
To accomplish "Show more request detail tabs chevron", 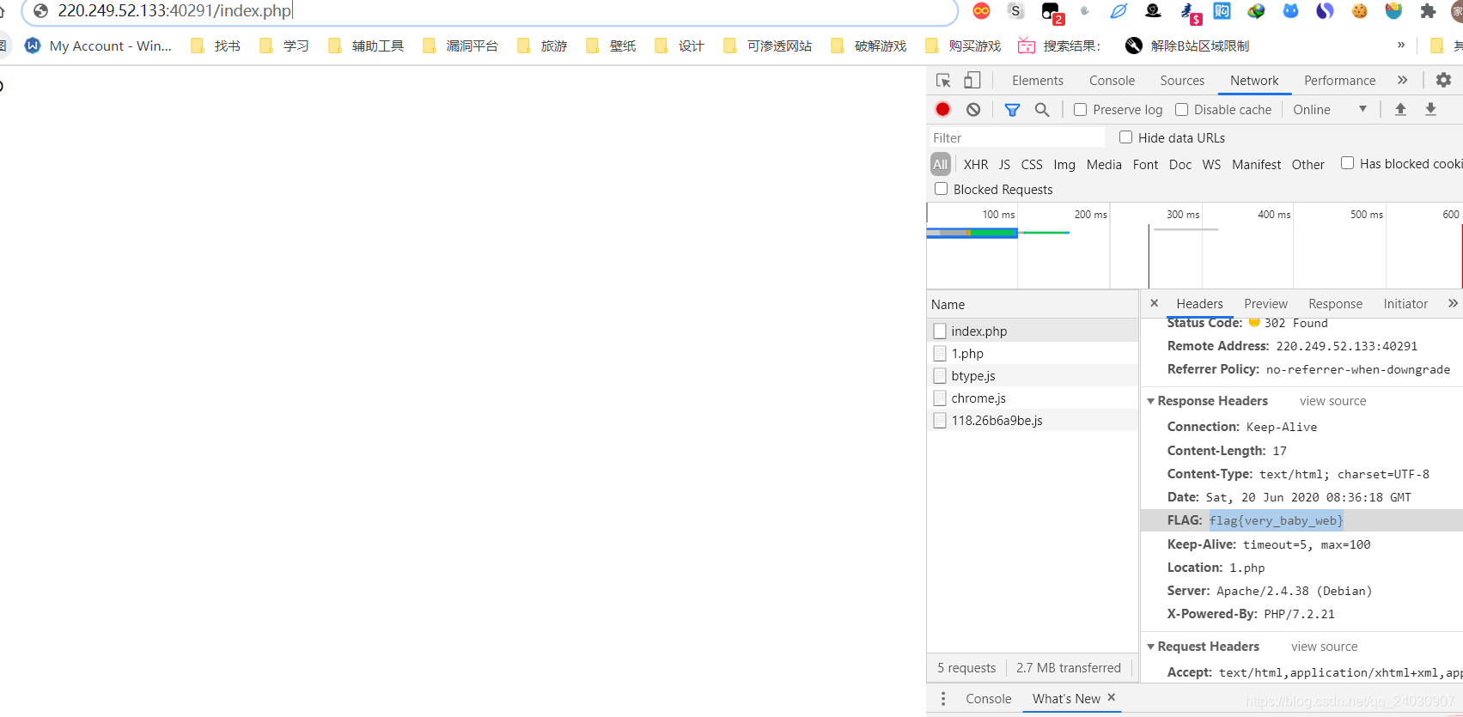I will coord(1453,303).
